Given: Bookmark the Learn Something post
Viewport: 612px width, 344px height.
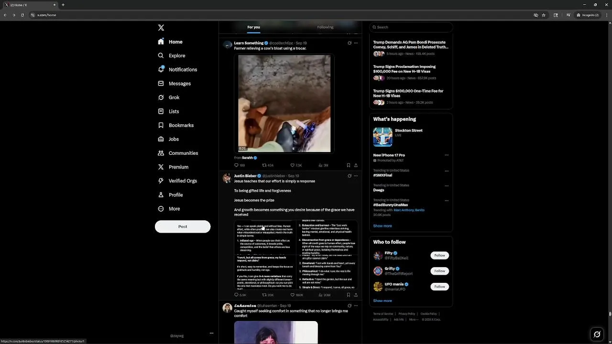Looking at the screenshot, I should pos(349,165).
